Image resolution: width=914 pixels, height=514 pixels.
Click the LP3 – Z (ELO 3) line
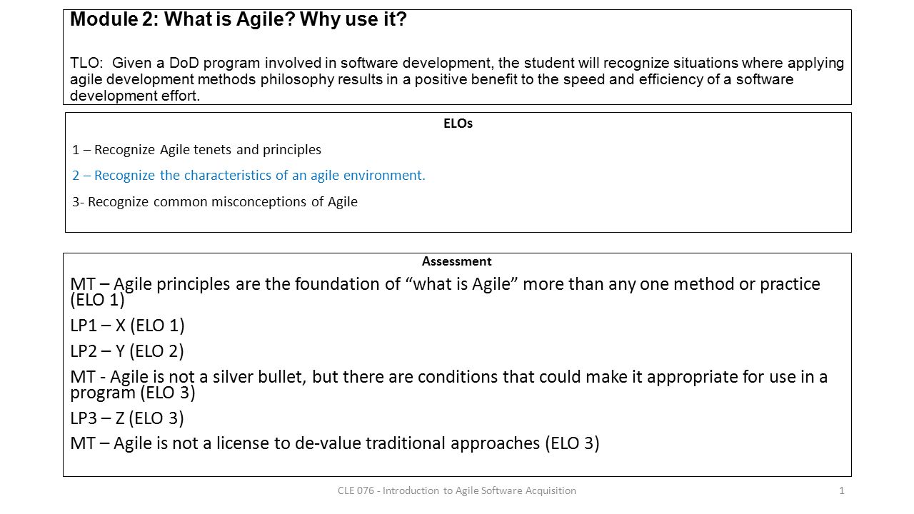click(x=127, y=418)
